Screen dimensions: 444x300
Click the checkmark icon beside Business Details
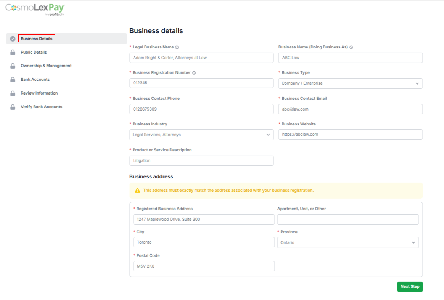click(x=13, y=39)
